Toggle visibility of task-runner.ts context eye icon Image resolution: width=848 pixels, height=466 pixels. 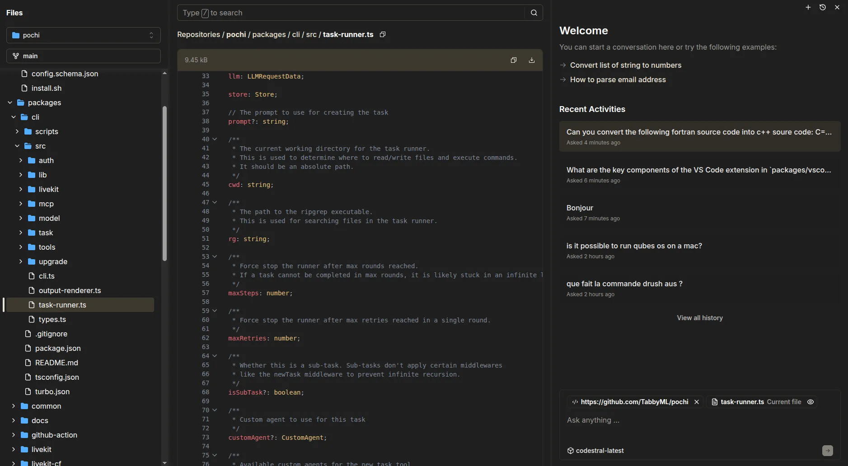tap(811, 402)
